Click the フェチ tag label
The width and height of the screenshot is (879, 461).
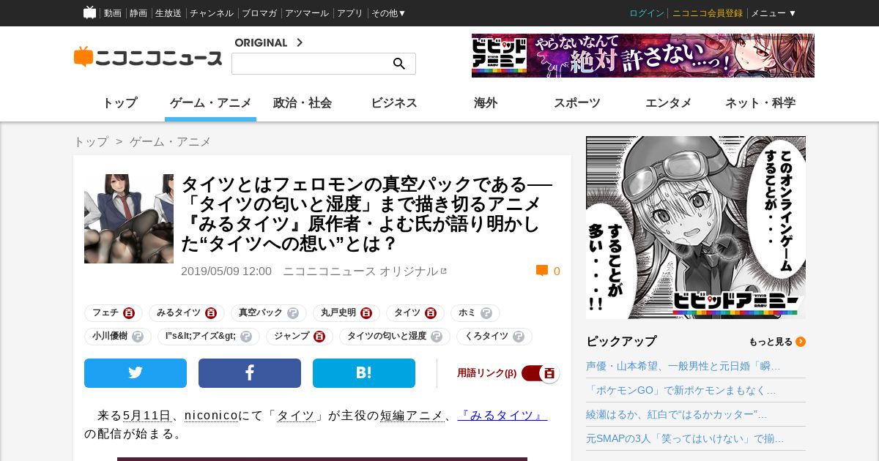click(105, 313)
